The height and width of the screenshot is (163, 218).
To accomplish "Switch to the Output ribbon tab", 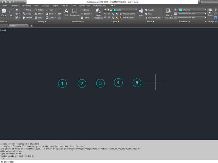I will coord(55,6).
